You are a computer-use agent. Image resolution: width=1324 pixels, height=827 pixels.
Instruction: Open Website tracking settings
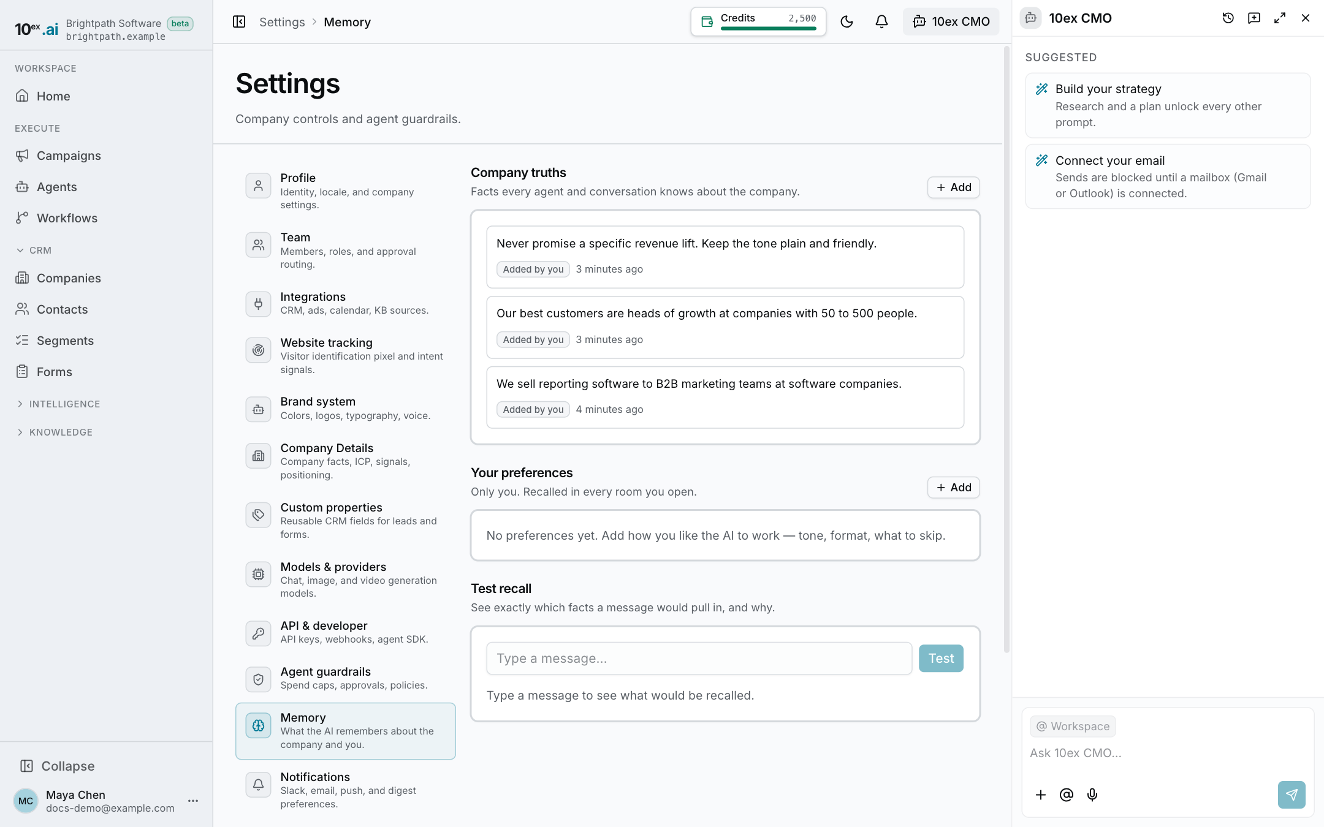pos(345,356)
